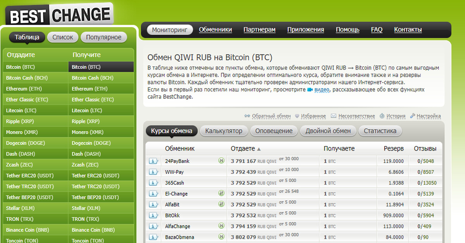Select Stellar (XLM) in Отдадите column

pos(35,208)
